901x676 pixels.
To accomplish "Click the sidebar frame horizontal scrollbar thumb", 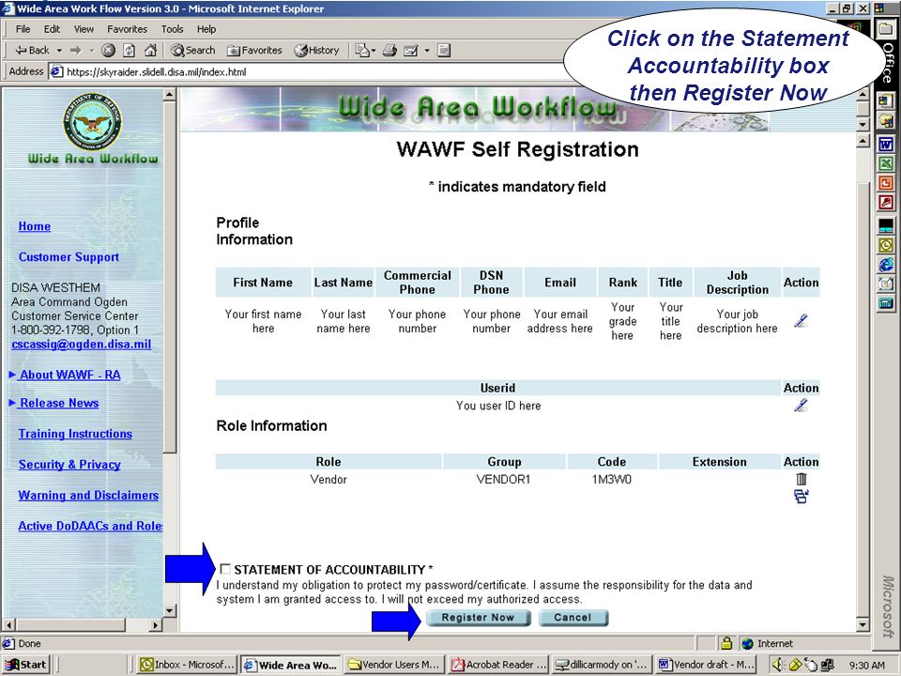I will click(69, 624).
